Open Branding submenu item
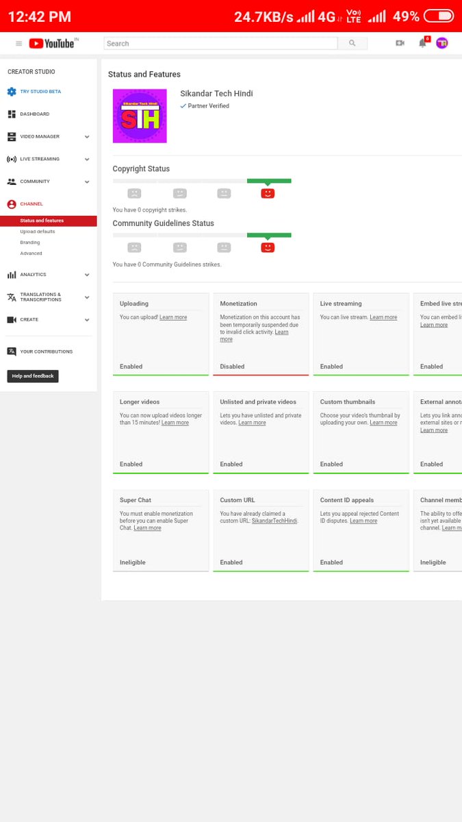This screenshot has width=462, height=822. click(30, 242)
